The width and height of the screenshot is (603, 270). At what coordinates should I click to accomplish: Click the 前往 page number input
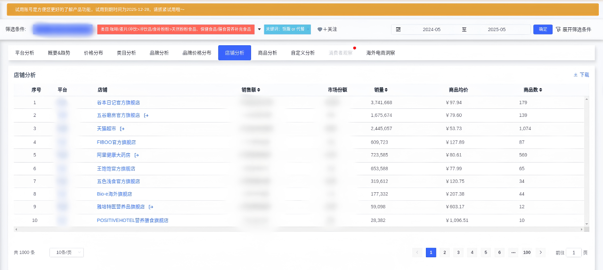pyautogui.click(x=574, y=253)
